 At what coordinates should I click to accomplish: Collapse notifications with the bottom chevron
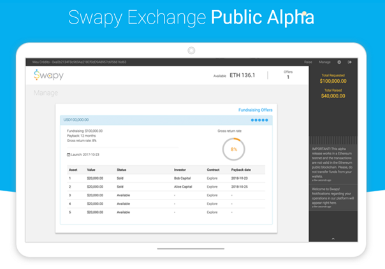pyautogui.click(x=333, y=238)
